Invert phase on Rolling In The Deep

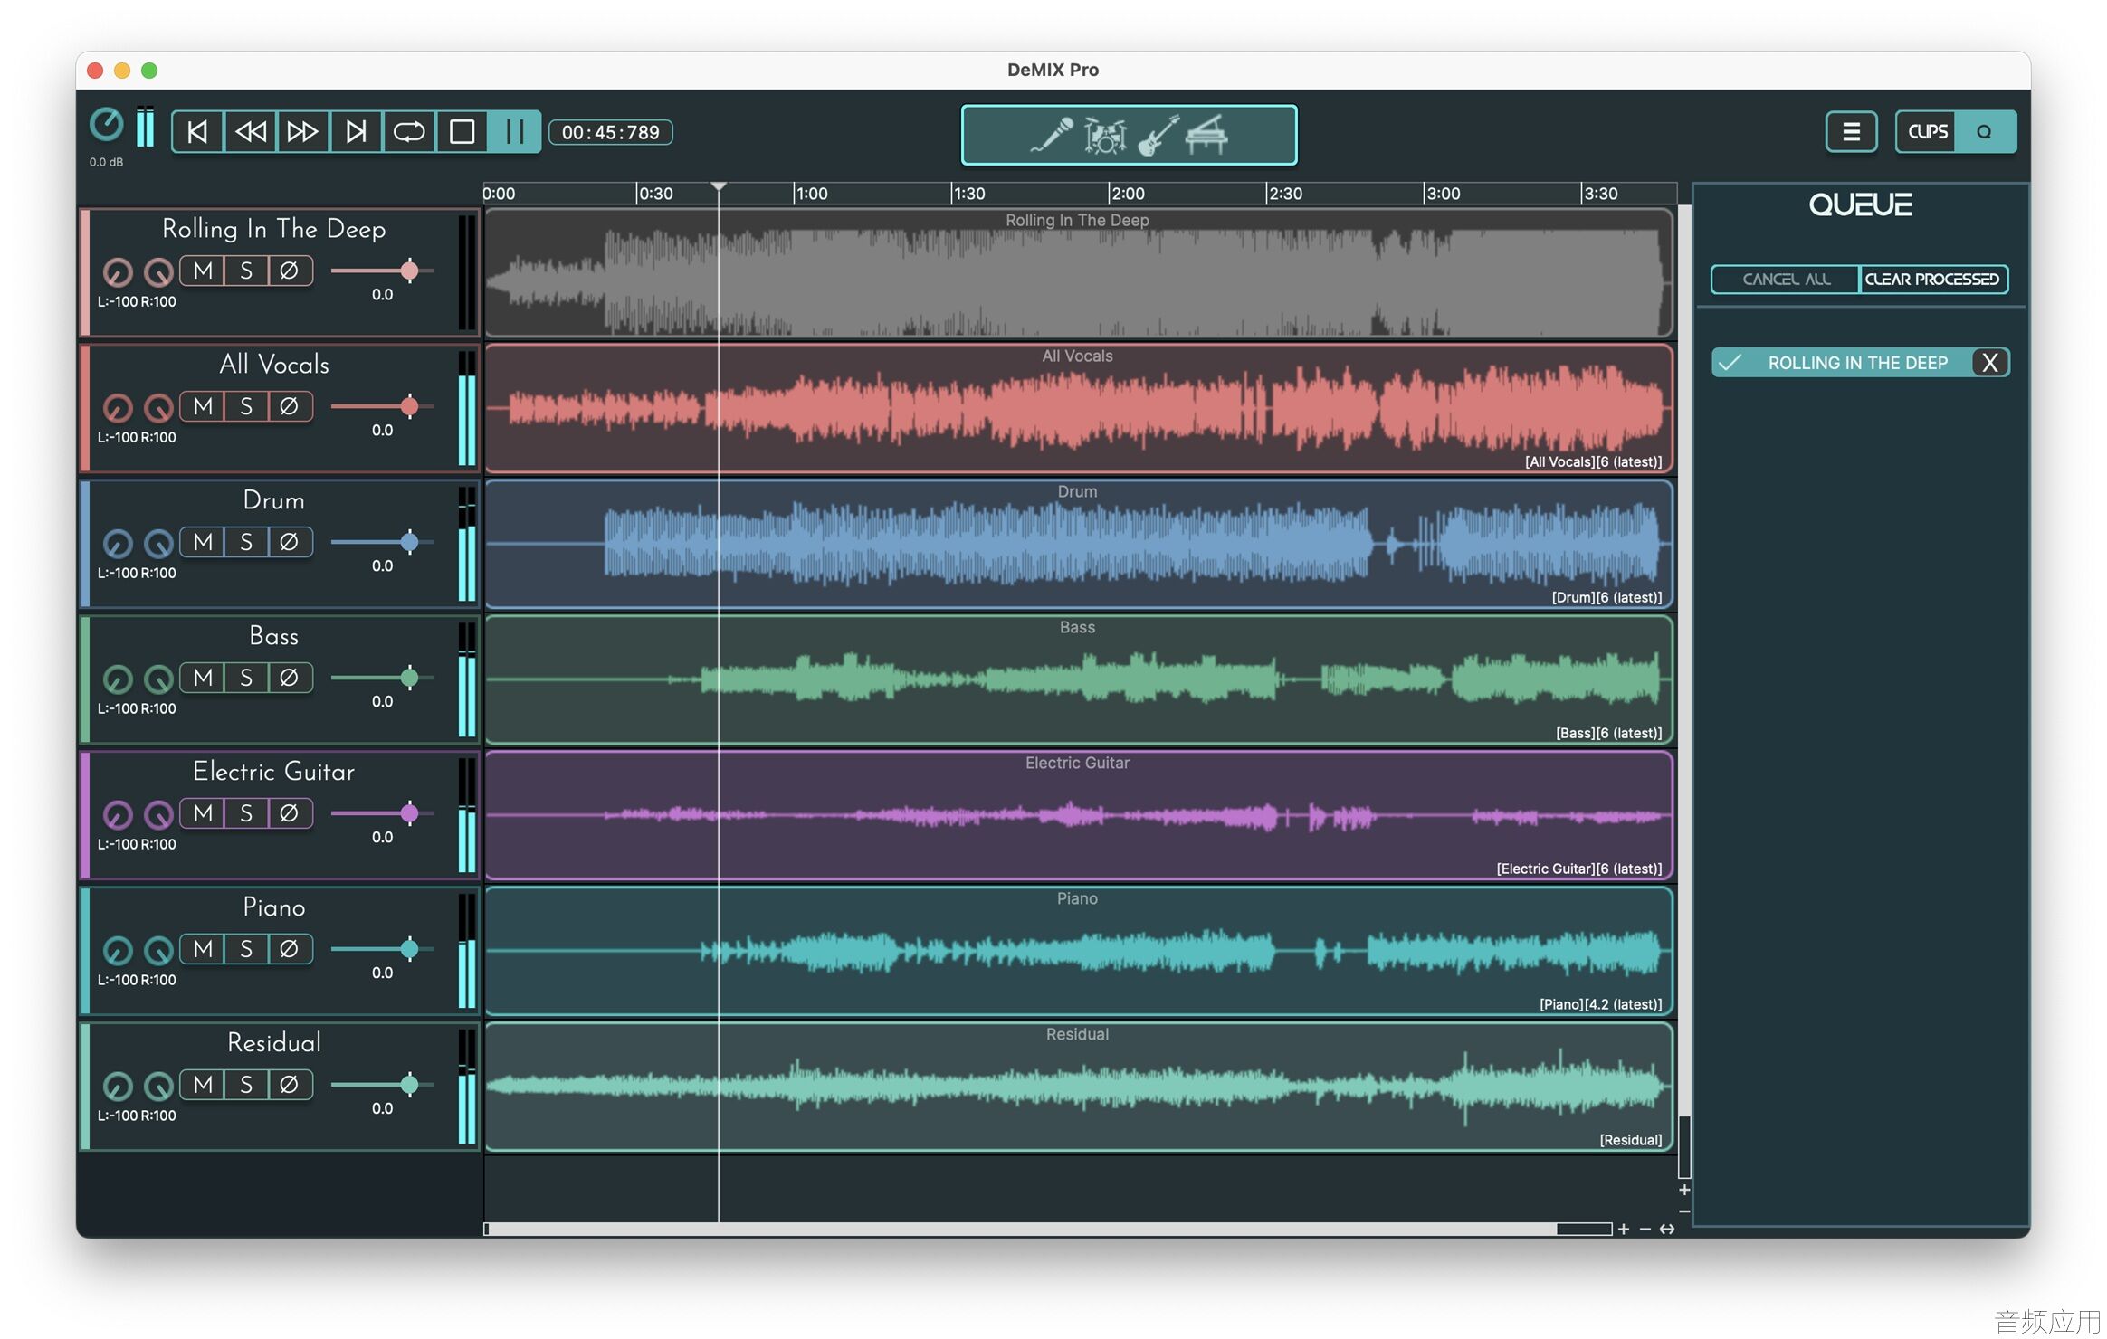[290, 271]
